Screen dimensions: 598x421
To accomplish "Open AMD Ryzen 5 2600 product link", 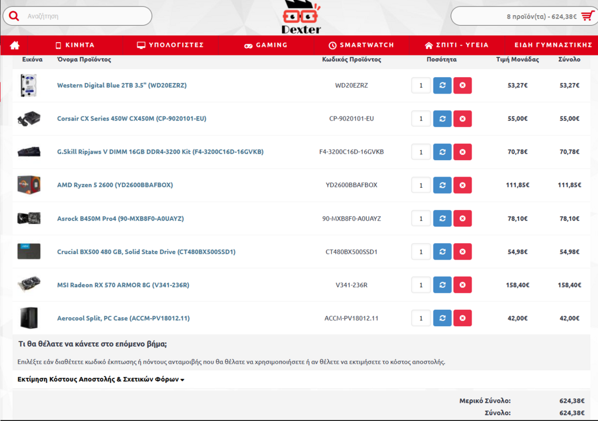I will [x=115, y=185].
